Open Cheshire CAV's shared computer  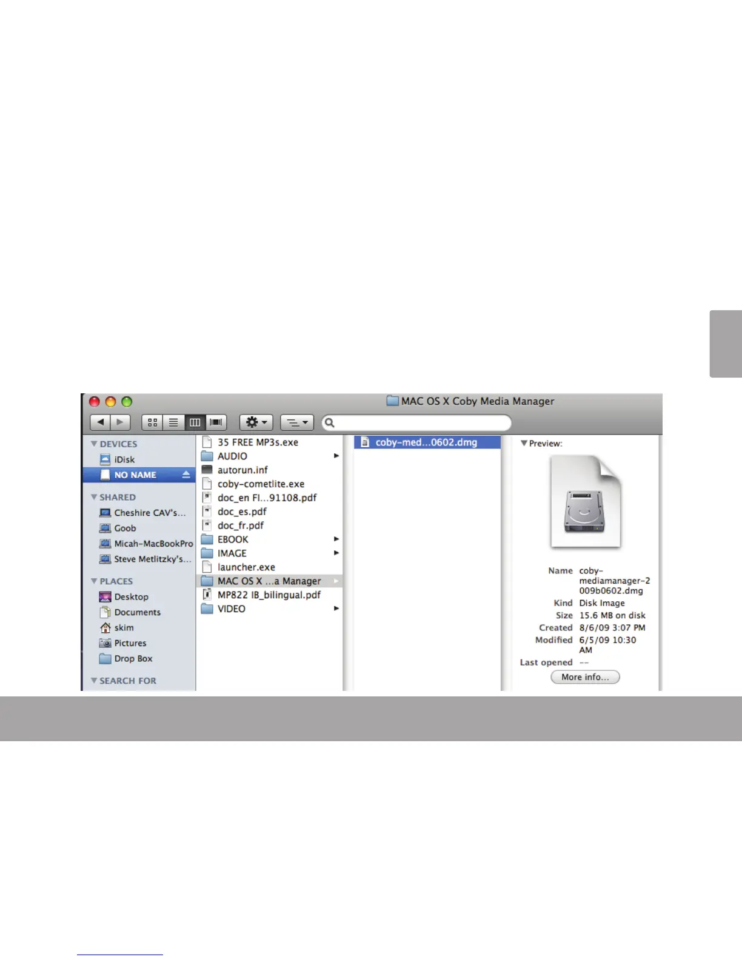coord(139,513)
